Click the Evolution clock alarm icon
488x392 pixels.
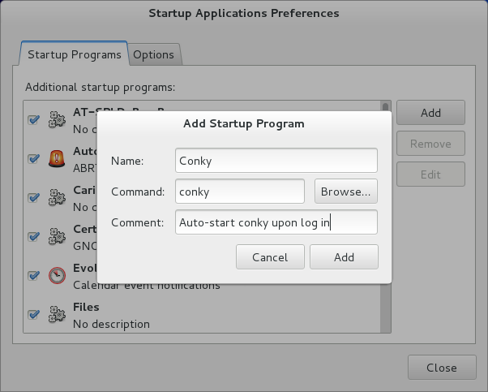[x=57, y=275]
